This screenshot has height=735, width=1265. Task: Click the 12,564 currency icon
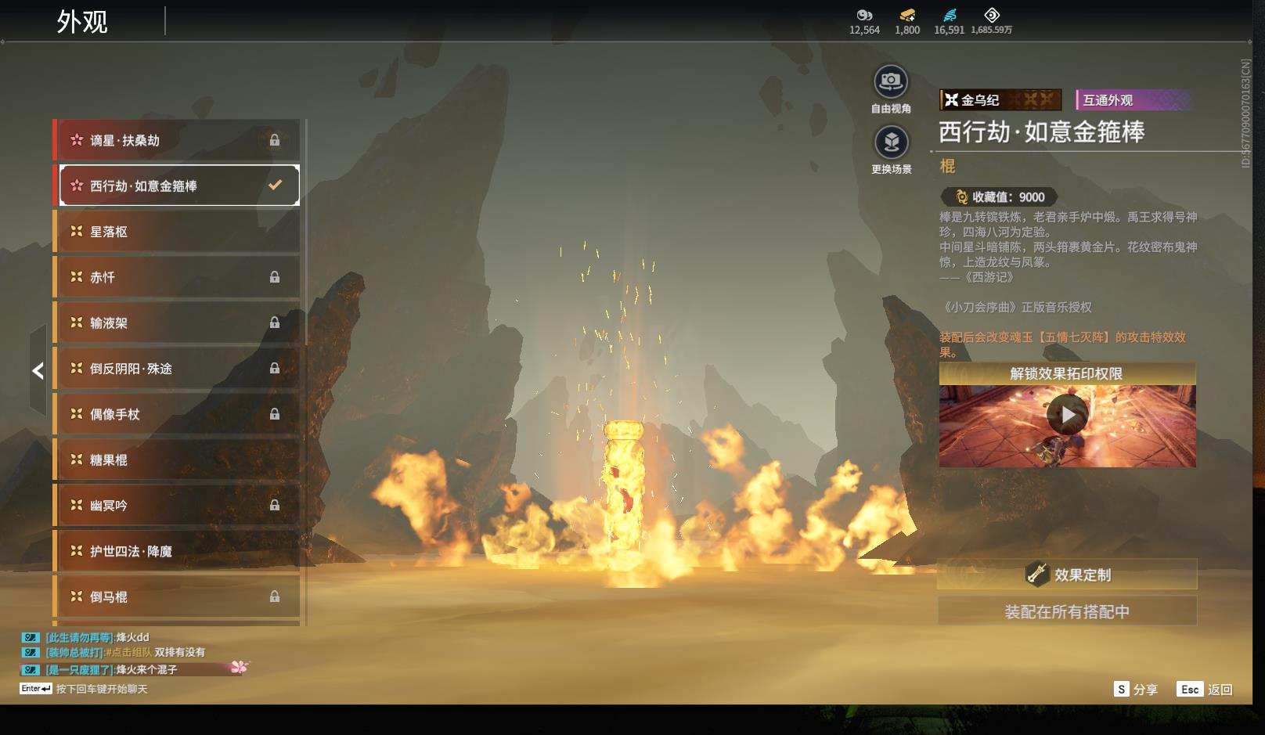click(864, 15)
